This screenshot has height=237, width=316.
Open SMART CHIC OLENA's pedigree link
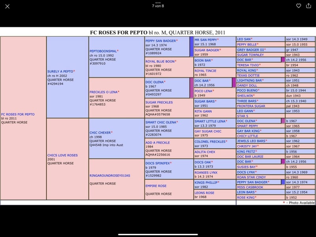pos(161,122)
